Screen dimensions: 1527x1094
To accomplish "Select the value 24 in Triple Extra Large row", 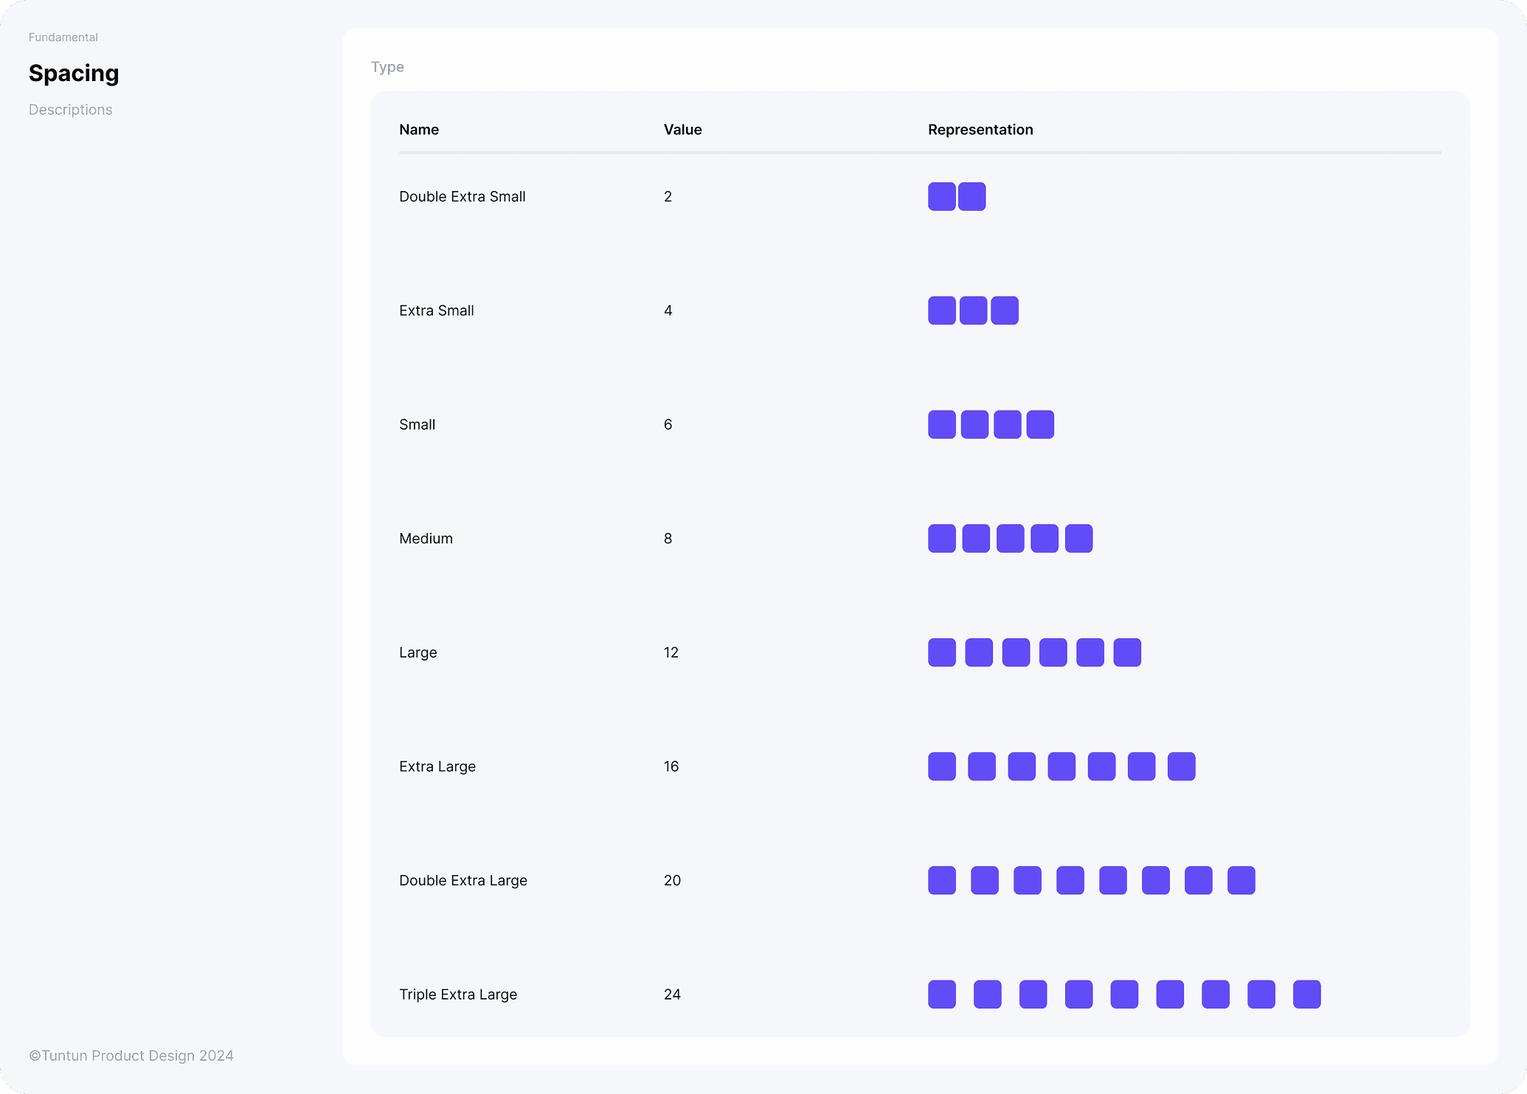I will (672, 994).
